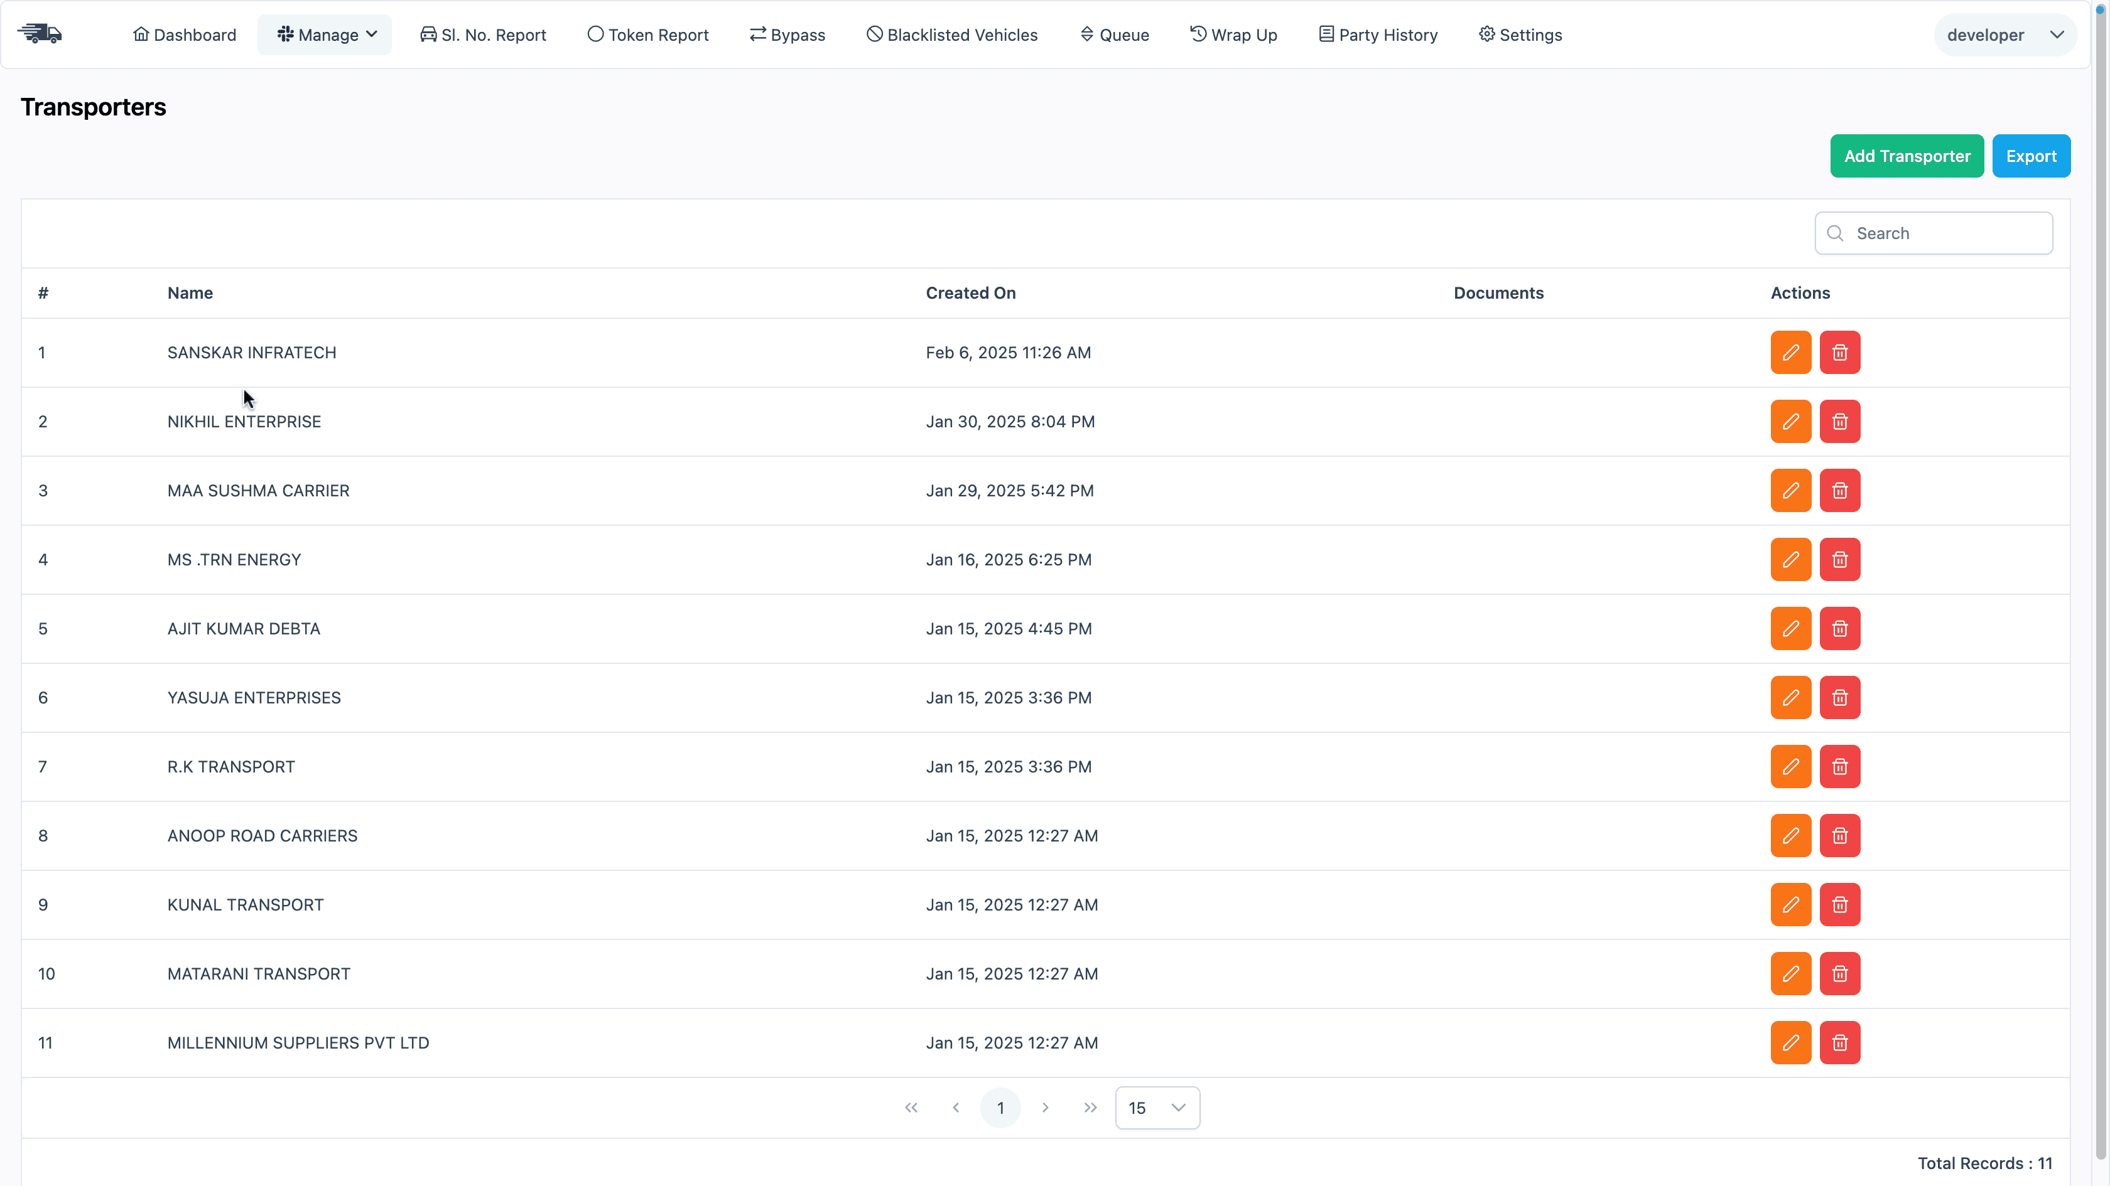Open the Blacklisted Vehicles page
The width and height of the screenshot is (2110, 1186).
point(952,35)
